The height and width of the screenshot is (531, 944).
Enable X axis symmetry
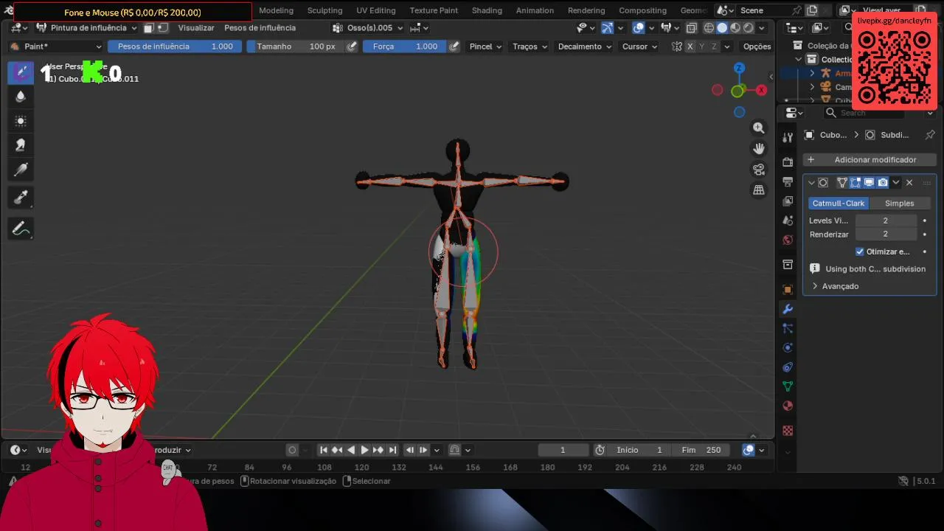pos(690,46)
